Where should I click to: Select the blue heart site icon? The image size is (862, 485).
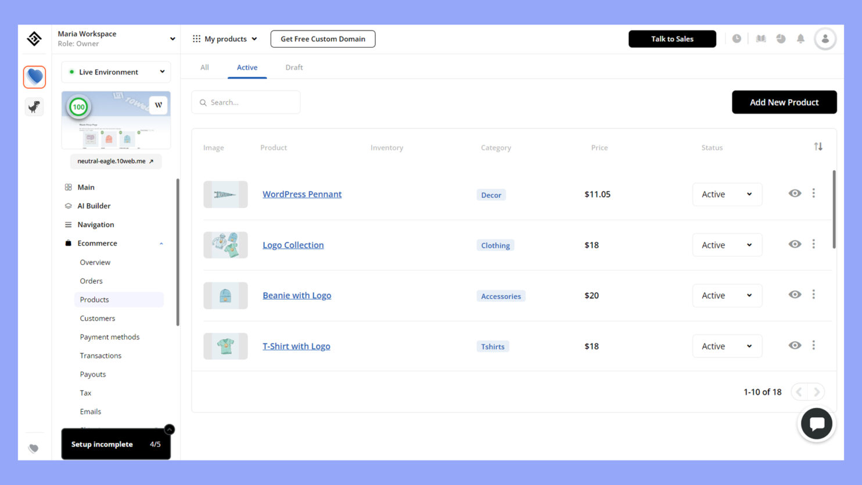point(35,77)
